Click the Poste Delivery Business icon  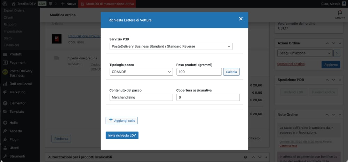(5, 73)
